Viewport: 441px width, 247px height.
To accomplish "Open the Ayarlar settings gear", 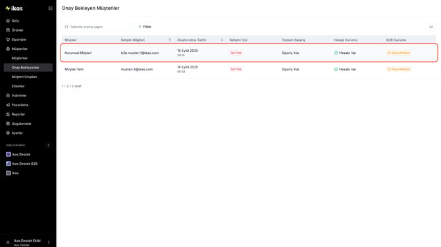I will (x=8, y=133).
